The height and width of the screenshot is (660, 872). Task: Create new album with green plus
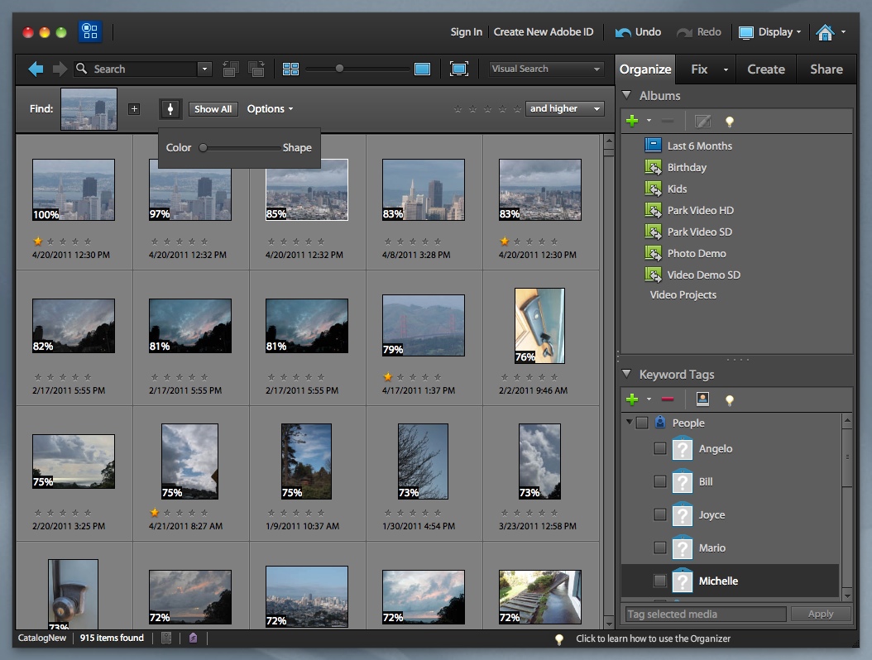tap(633, 122)
